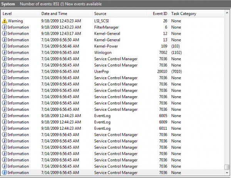Click info icon of EventLog event 6005
Viewport: 231px width, 178px height.
pos(5,116)
